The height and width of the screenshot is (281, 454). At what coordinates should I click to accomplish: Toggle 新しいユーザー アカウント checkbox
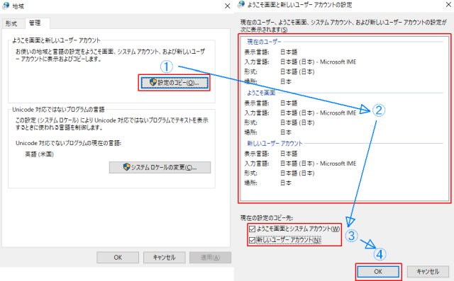(x=252, y=240)
